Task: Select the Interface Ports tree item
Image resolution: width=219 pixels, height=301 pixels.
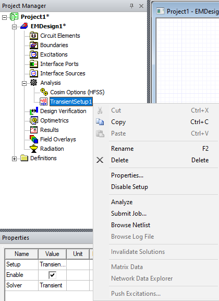Action: [59, 64]
